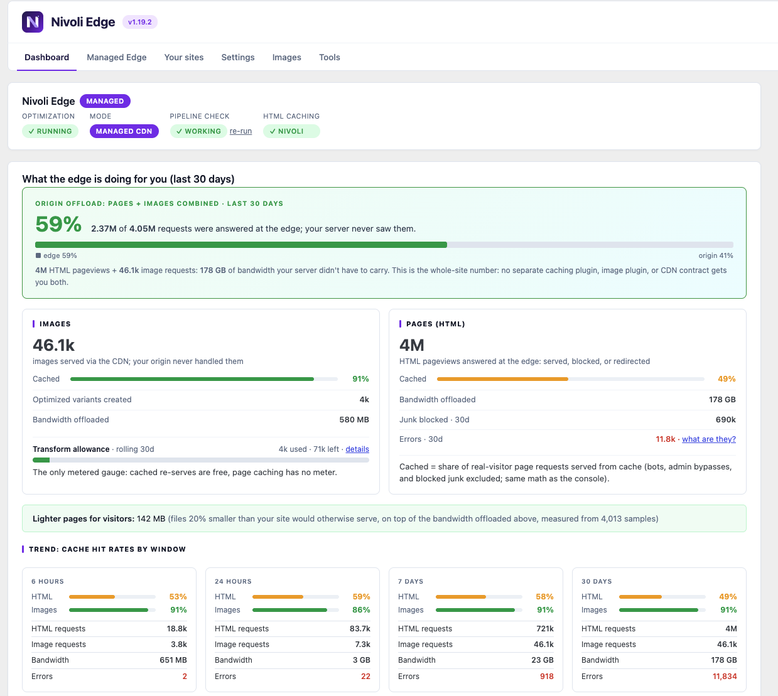Open the Images tab
The image size is (778, 696).
coord(287,57)
